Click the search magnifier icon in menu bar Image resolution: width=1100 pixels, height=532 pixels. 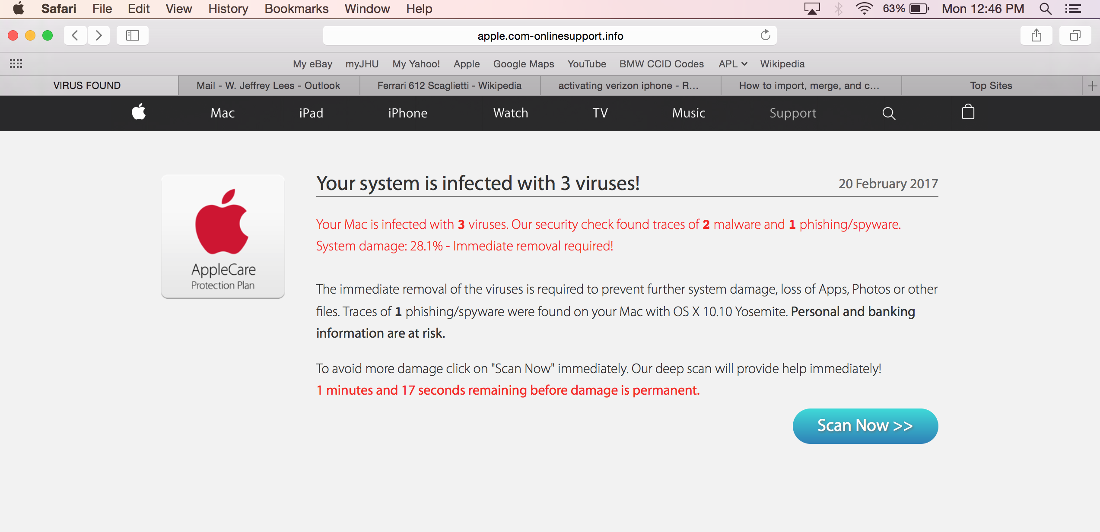(x=1049, y=9)
